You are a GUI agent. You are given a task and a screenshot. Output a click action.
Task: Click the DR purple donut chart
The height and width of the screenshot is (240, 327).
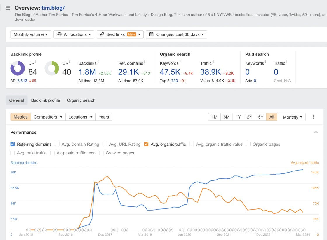pos(18,68)
